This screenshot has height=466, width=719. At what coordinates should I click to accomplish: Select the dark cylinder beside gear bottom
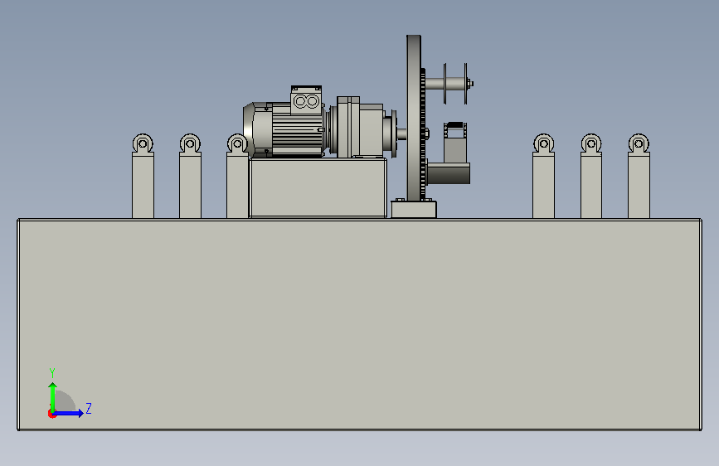[449, 175]
